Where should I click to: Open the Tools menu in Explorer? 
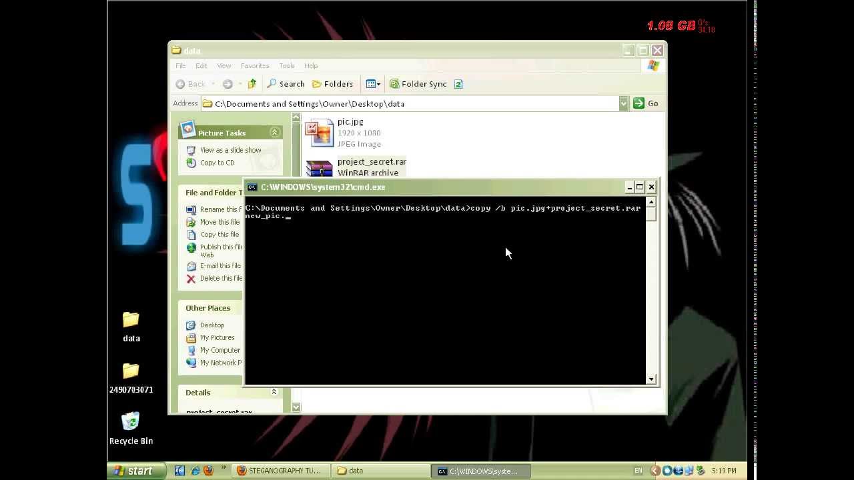click(x=287, y=65)
